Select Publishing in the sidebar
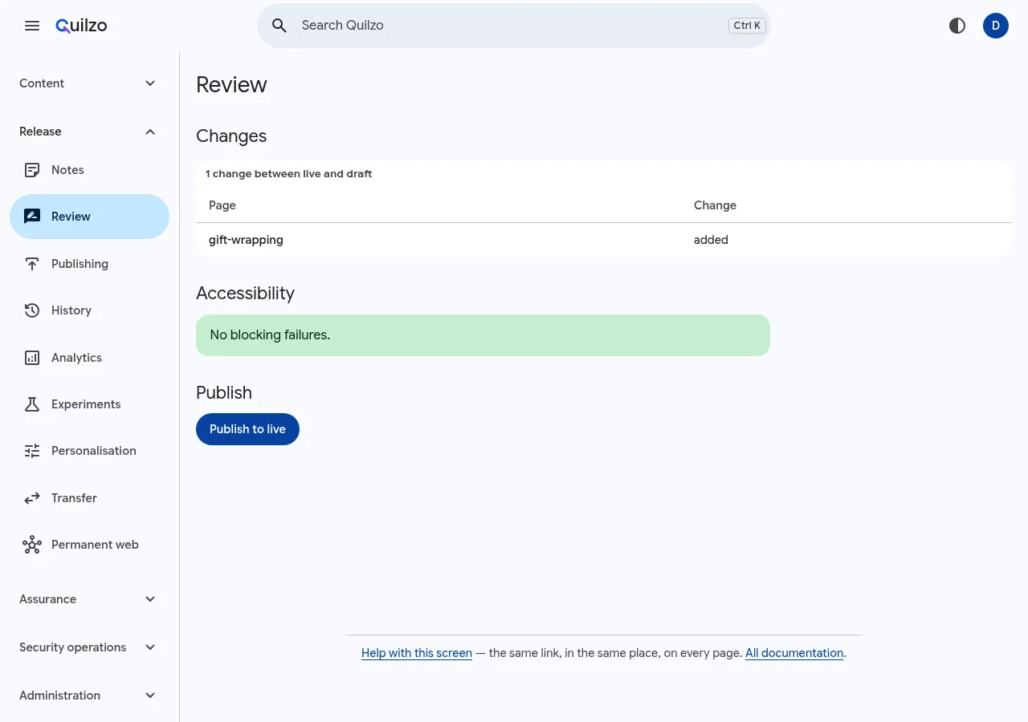Viewport: 1028px width, 722px height. coord(89,264)
